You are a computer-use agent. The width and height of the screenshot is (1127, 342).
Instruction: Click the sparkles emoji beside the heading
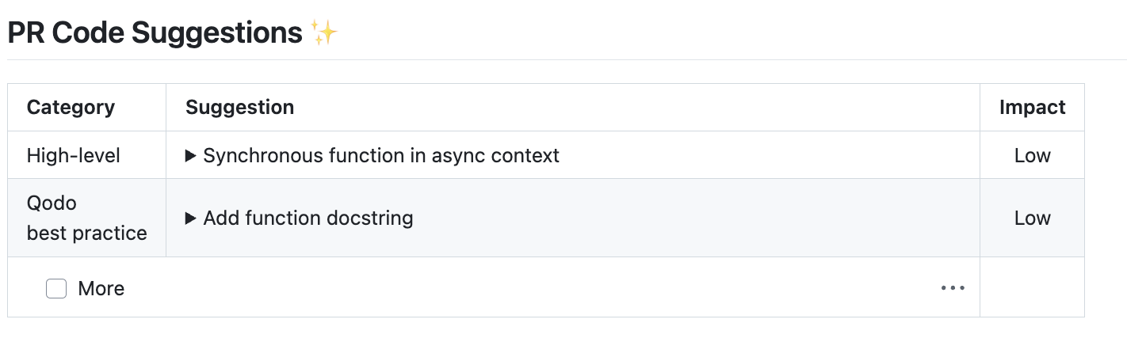pos(324,33)
